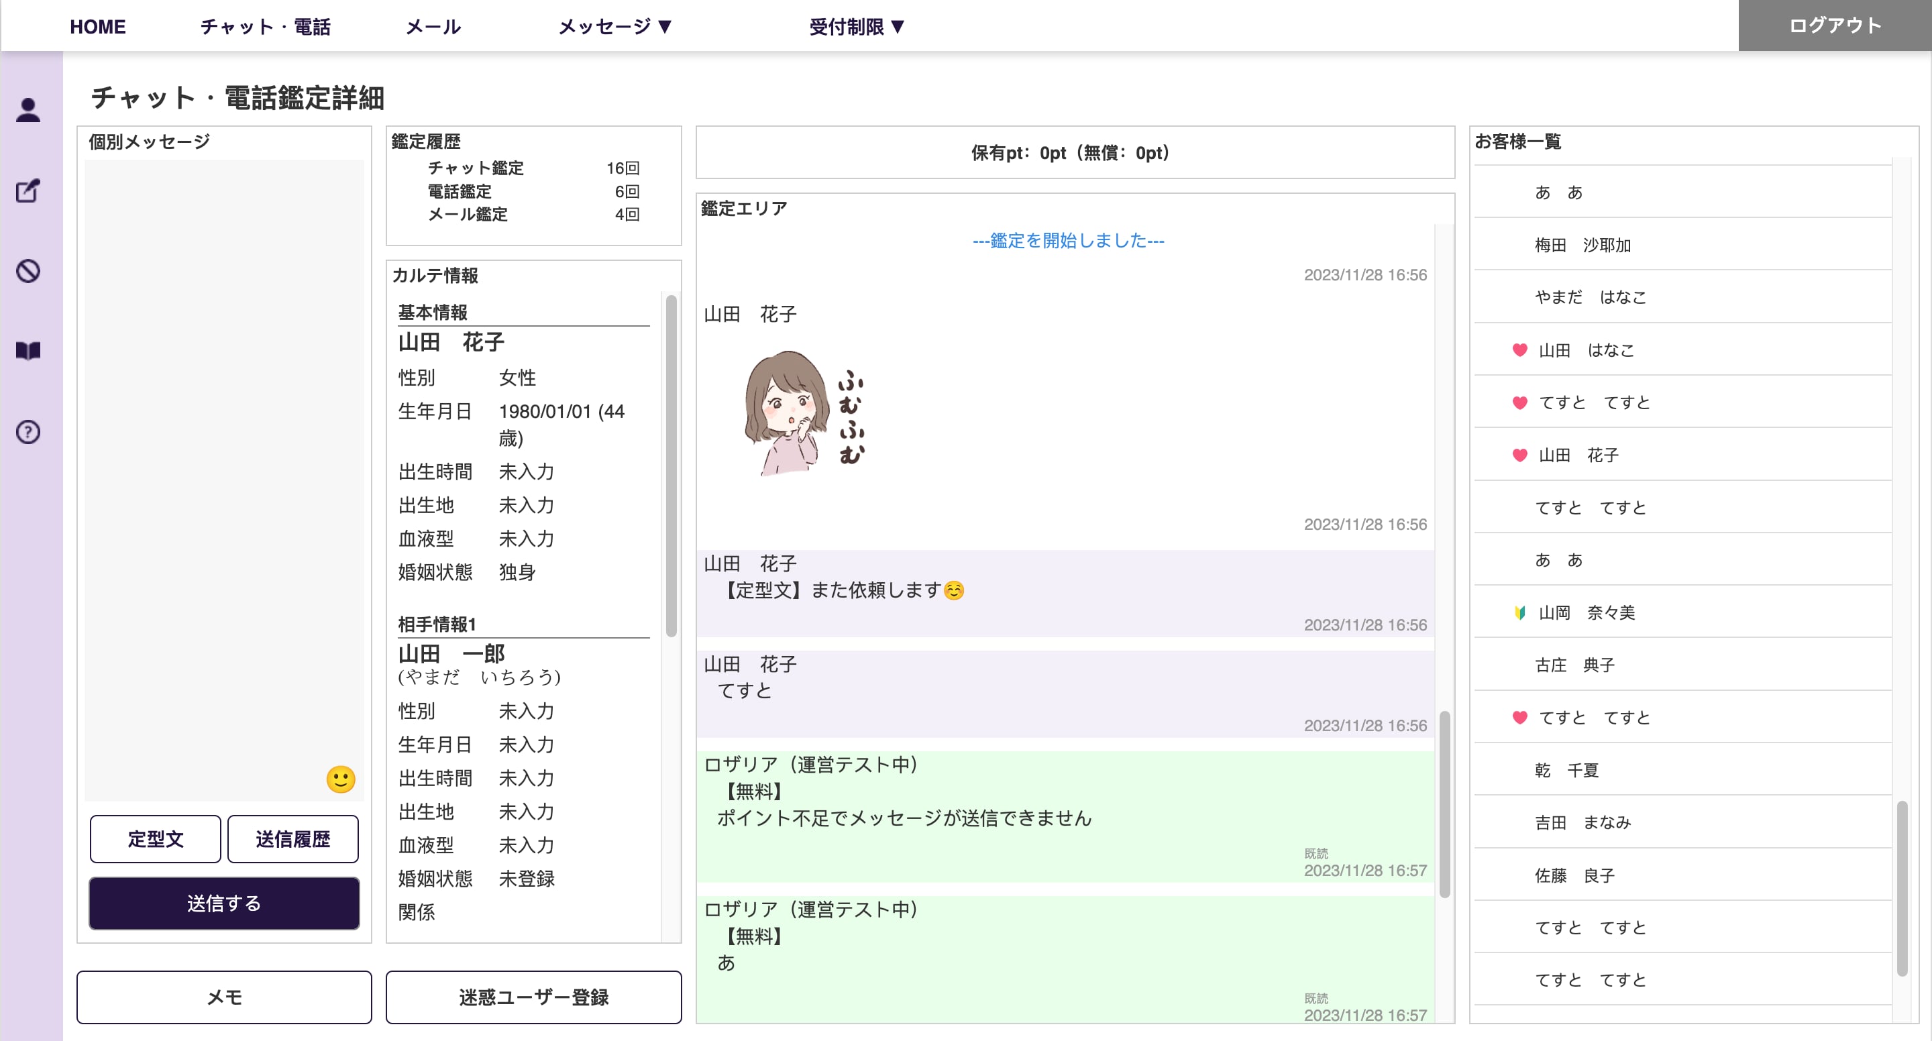The image size is (1932, 1041).
Task: Open the edit/compose sidebar icon
Action: pyautogui.click(x=28, y=190)
